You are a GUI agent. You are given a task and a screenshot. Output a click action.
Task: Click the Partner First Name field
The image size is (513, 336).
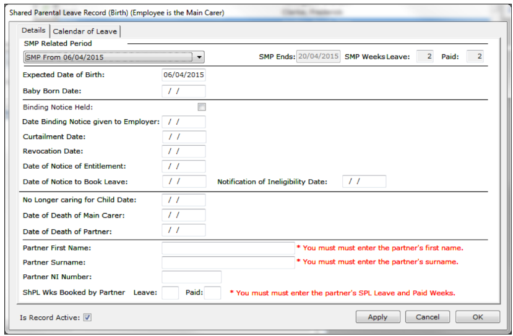click(228, 248)
